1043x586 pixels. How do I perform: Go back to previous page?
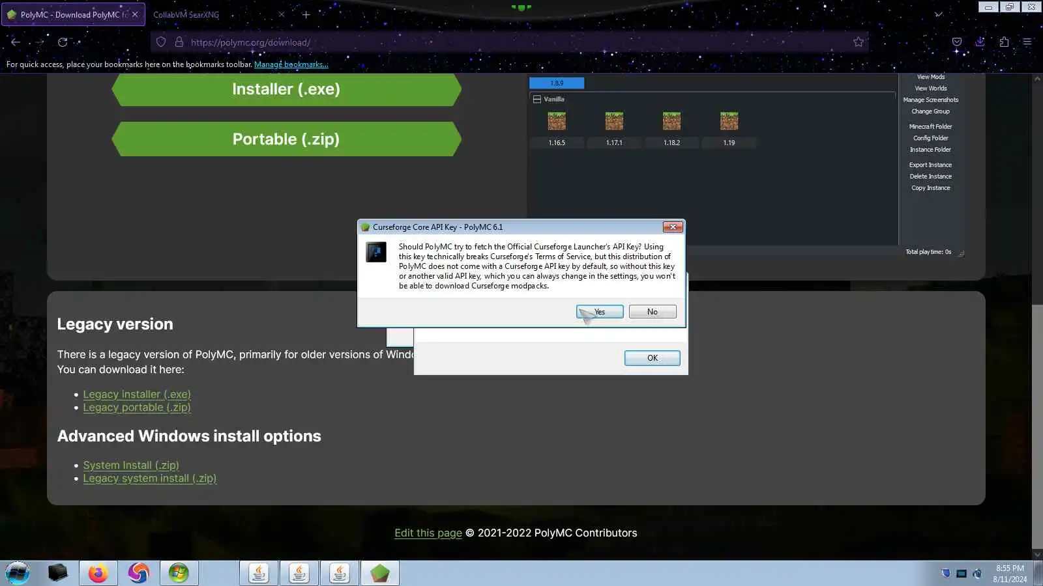pyautogui.click(x=16, y=42)
